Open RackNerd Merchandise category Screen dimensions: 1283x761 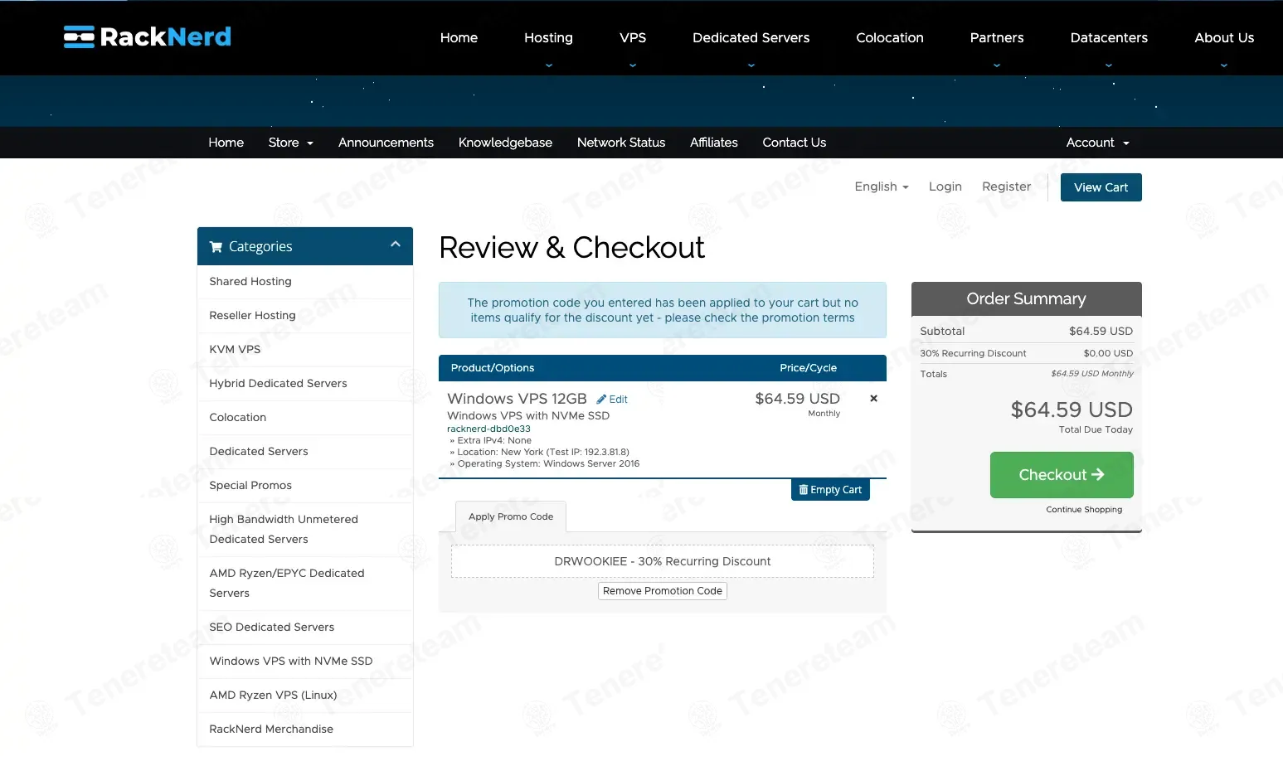tap(305, 729)
